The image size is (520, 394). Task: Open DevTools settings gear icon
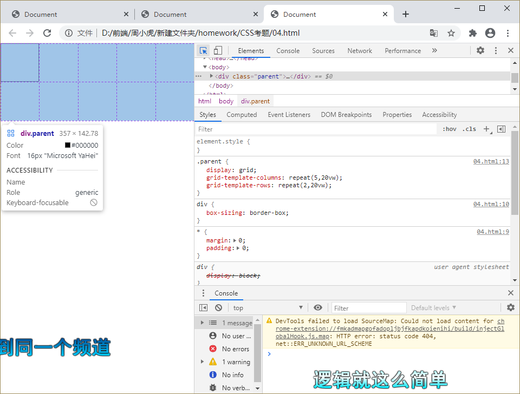coord(480,50)
